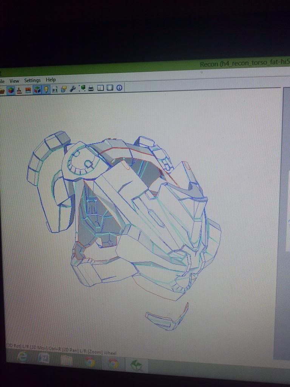
Task: Open File Explorer from the taskbar
Action: pyautogui.click(x=66, y=360)
